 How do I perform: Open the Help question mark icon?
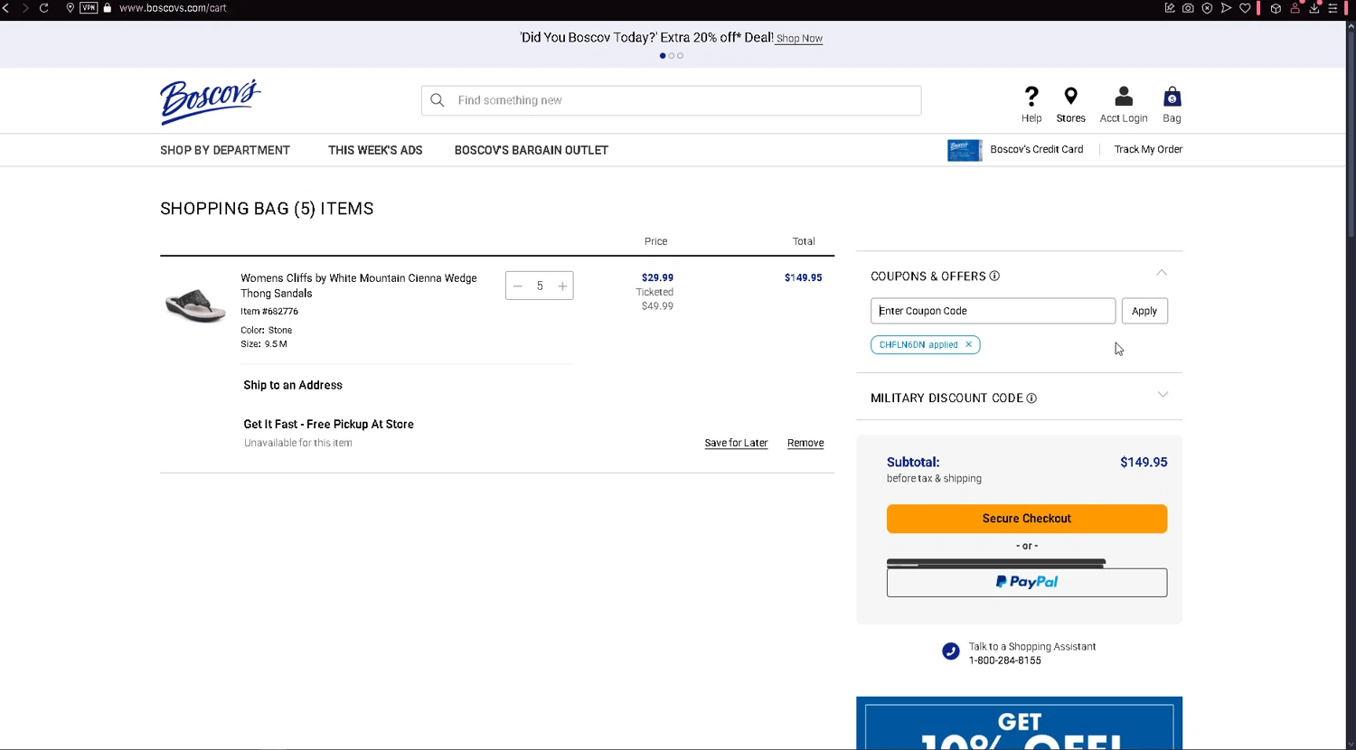pos(1031,96)
